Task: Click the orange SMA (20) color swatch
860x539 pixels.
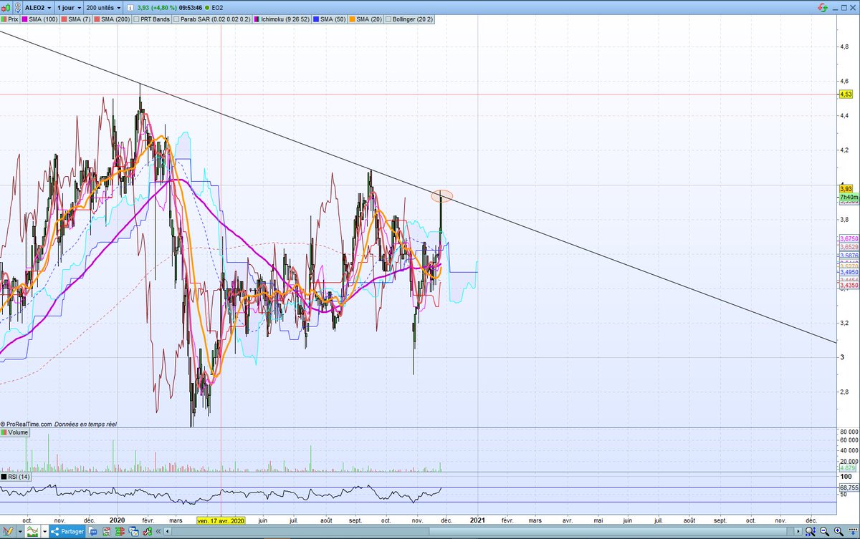Action: pos(353,19)
